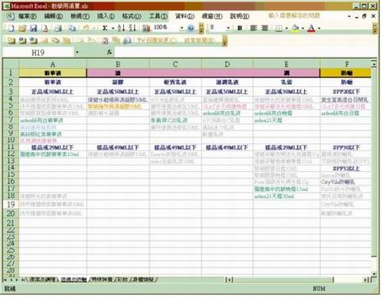Click the Excel document icon left of the File menu
The image size is (382, 297).
pyautogui.click(x=10, y=16)
